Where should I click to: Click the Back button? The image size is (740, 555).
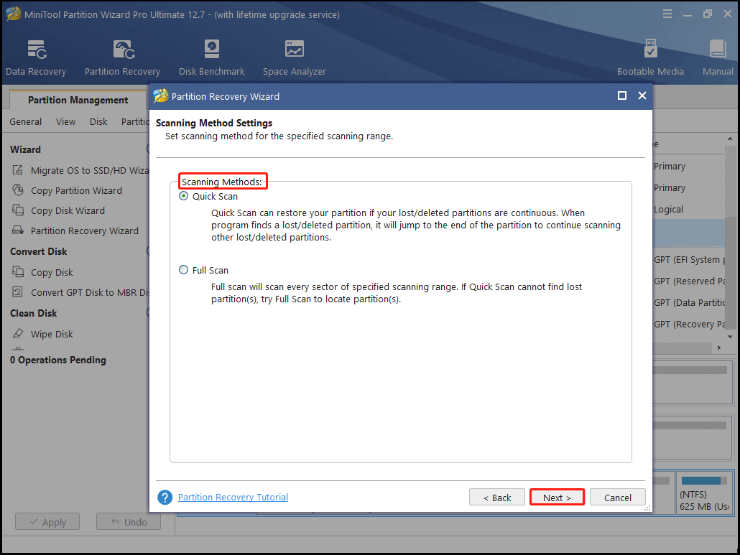pyautogui.click(x=497, y=498)
